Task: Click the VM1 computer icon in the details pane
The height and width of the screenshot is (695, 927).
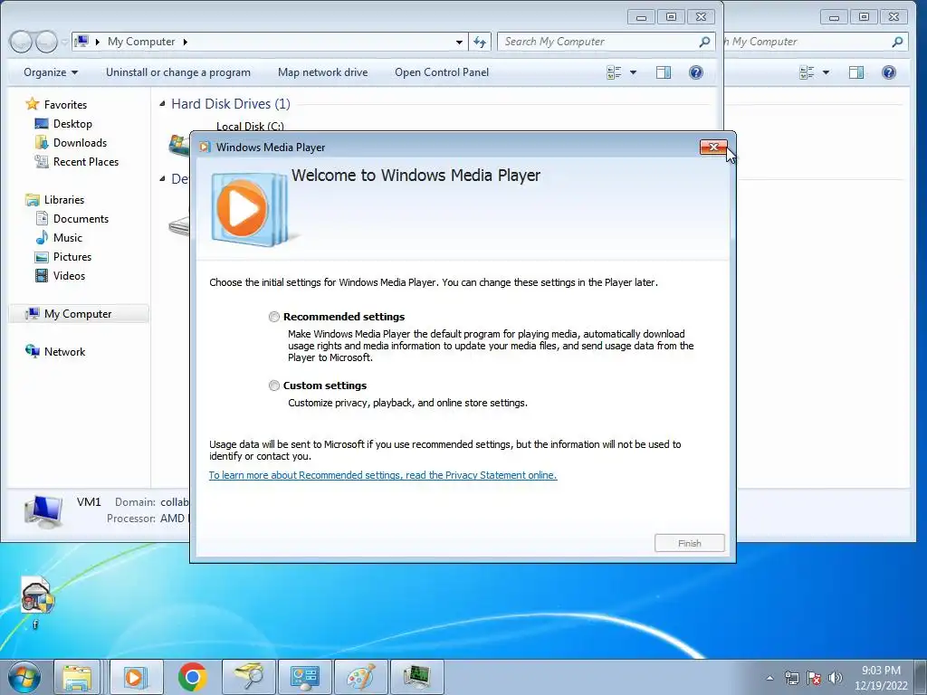Action: tap(43, 511)
